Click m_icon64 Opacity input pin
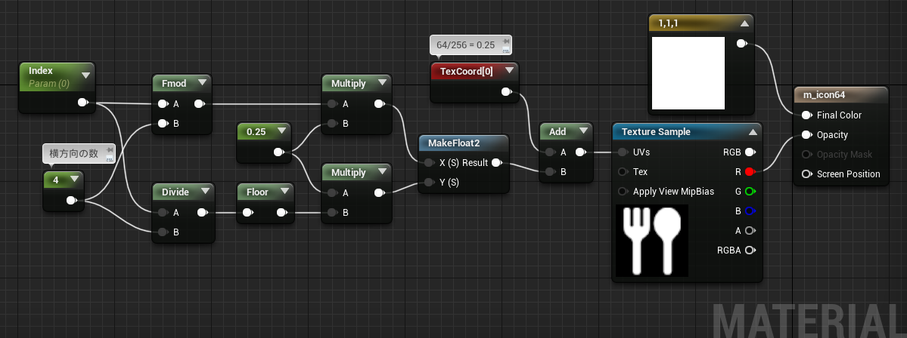 (x=806, y=135)
